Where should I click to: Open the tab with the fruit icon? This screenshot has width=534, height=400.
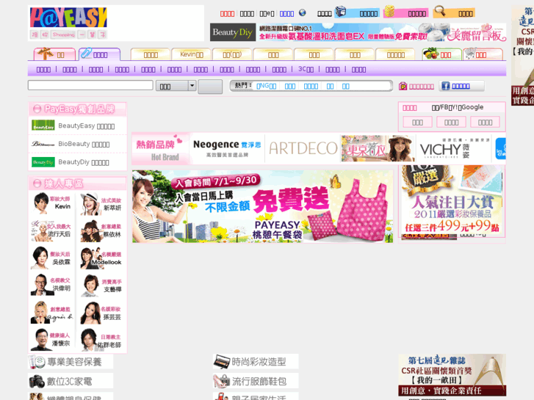coord(441,54)
